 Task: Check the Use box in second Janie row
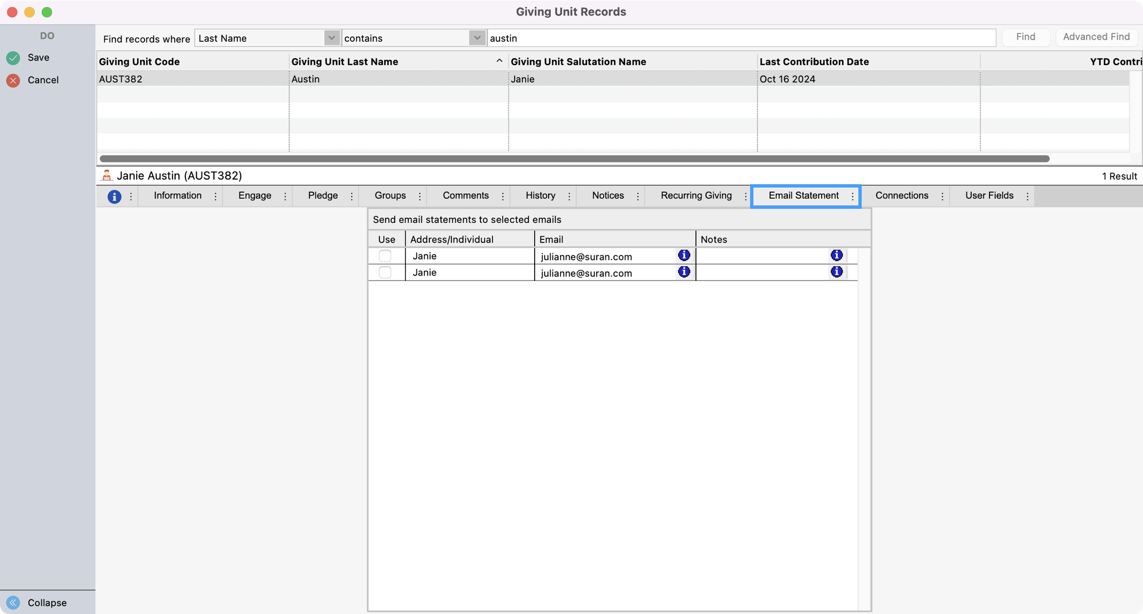(385, 272)
